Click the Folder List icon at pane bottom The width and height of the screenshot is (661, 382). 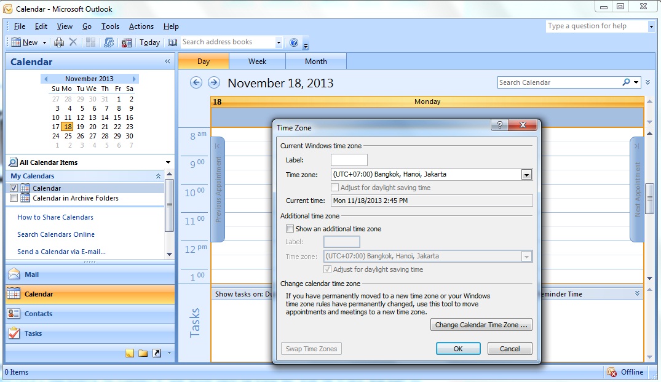tap(143, 353)
